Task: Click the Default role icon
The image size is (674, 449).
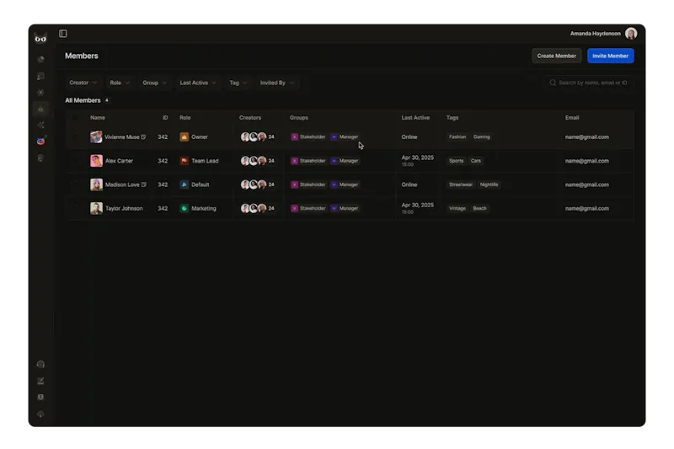Action: point(184,184)
